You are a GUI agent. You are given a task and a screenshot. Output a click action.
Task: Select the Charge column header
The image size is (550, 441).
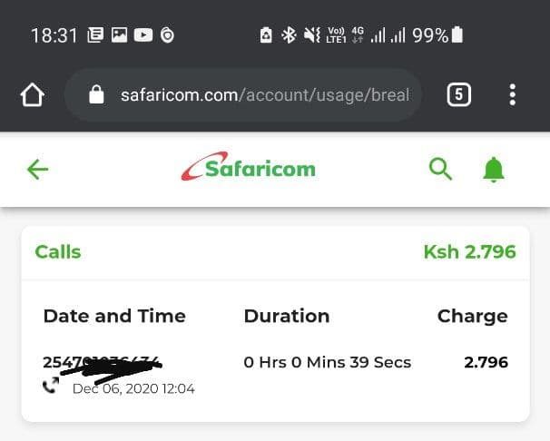click(x=473, y=316)
